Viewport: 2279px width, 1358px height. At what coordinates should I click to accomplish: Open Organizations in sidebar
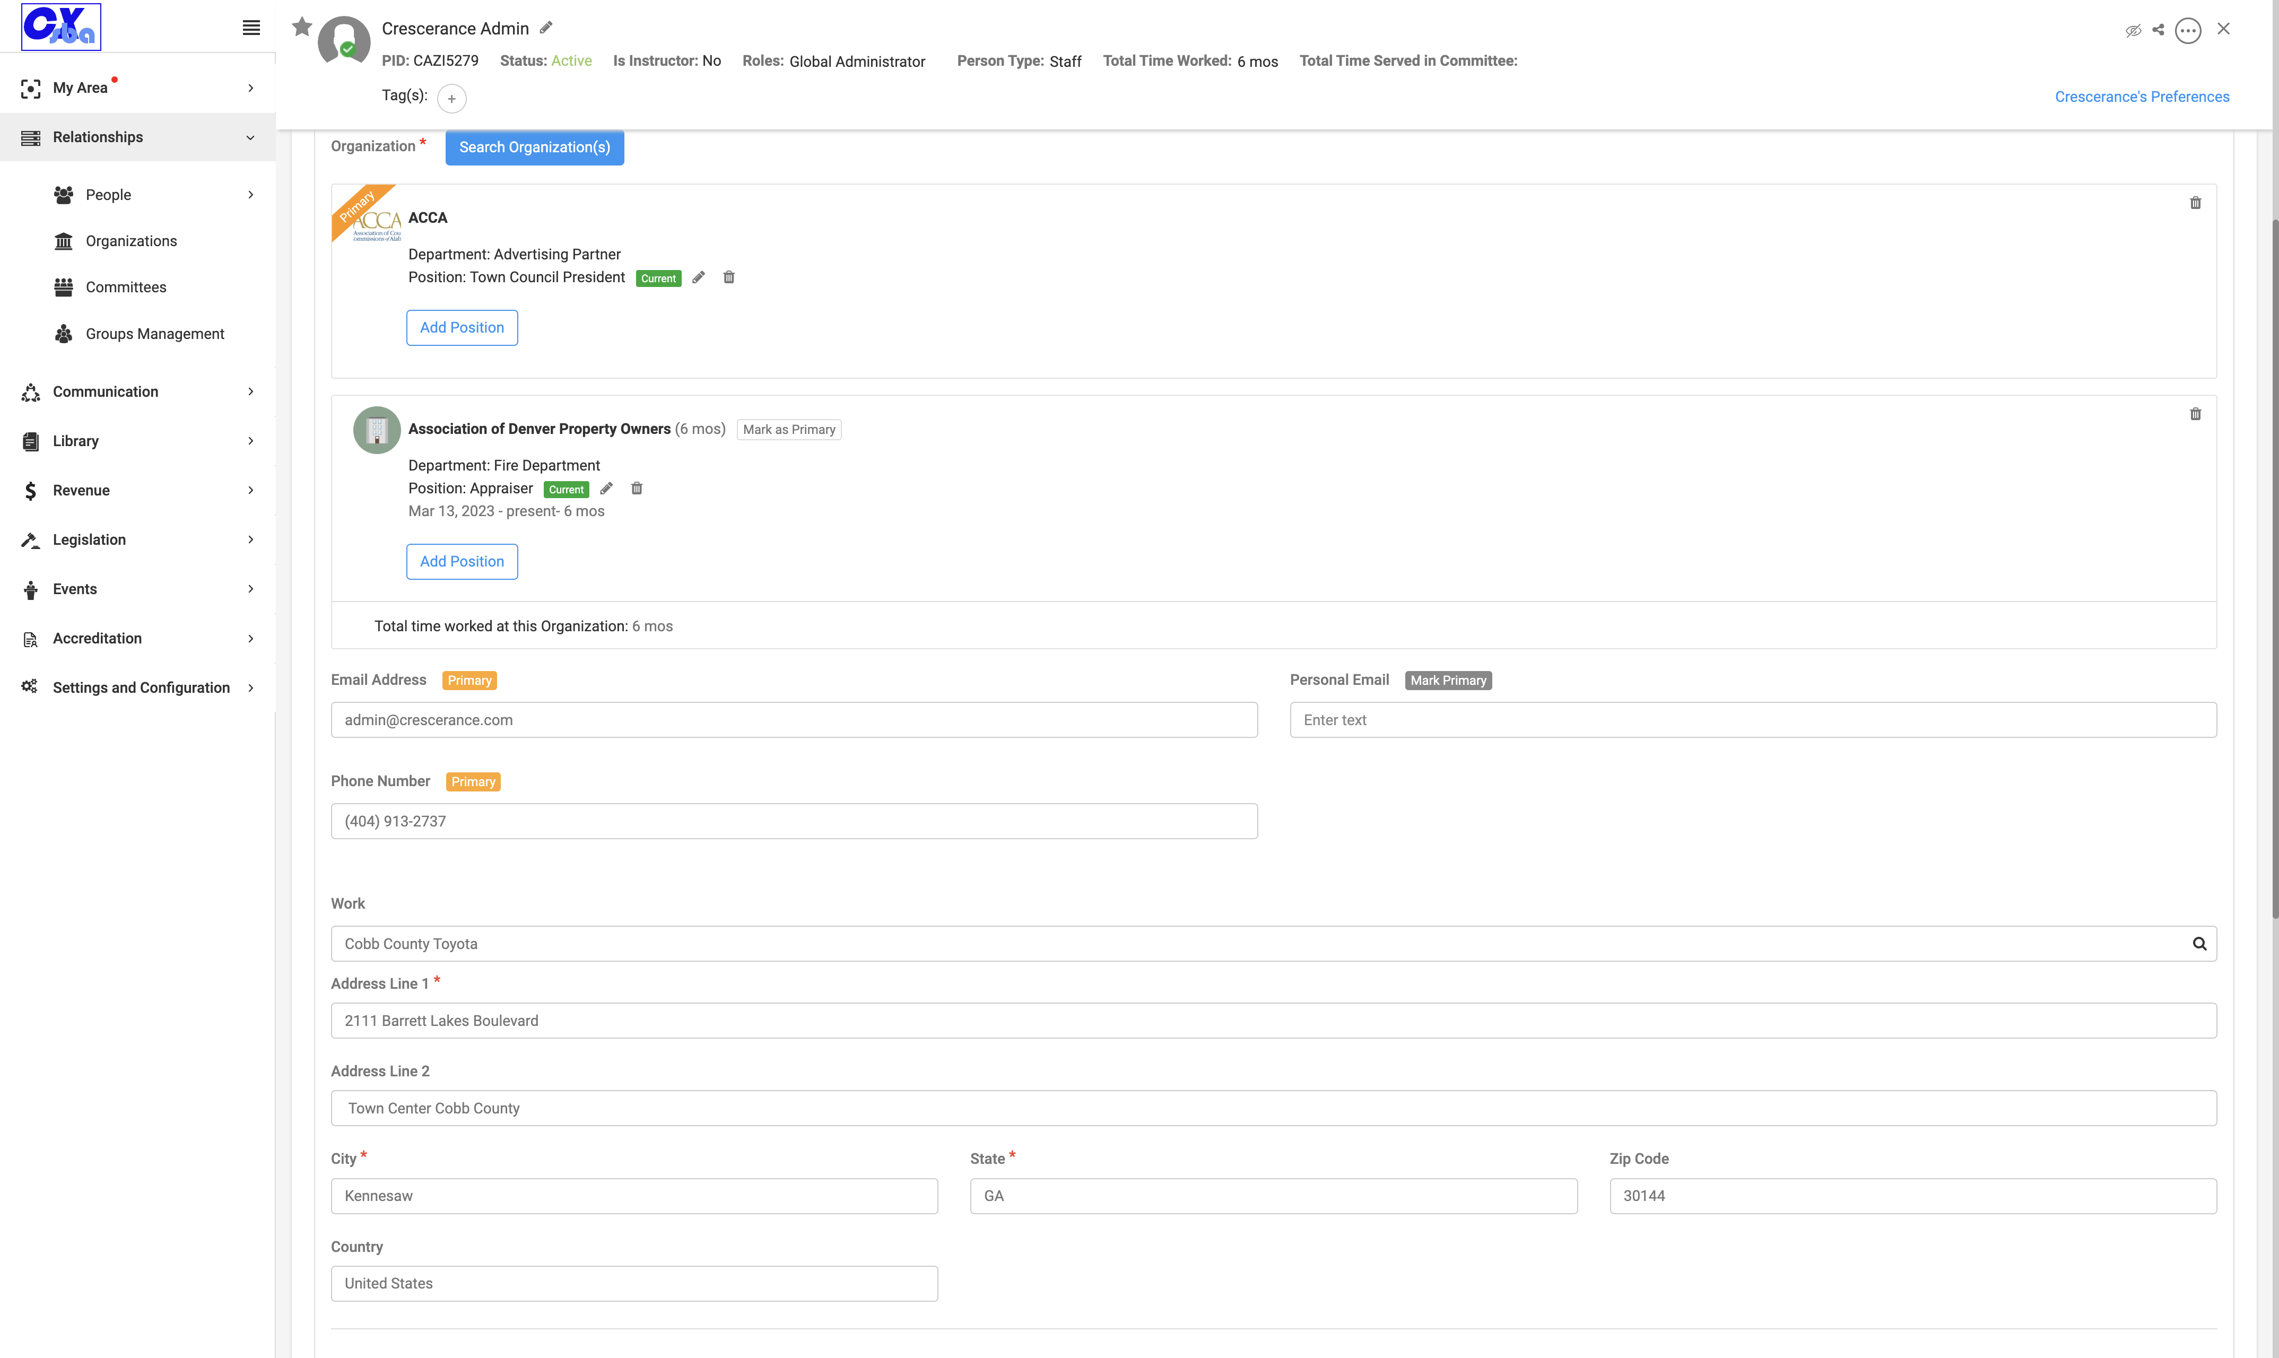[x=132, y=241]
